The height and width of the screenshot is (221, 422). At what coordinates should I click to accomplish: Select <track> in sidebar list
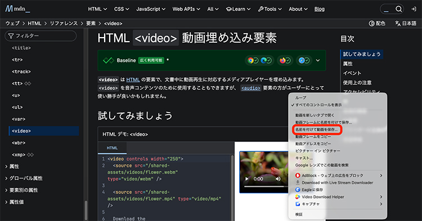(x=21, y=72)
